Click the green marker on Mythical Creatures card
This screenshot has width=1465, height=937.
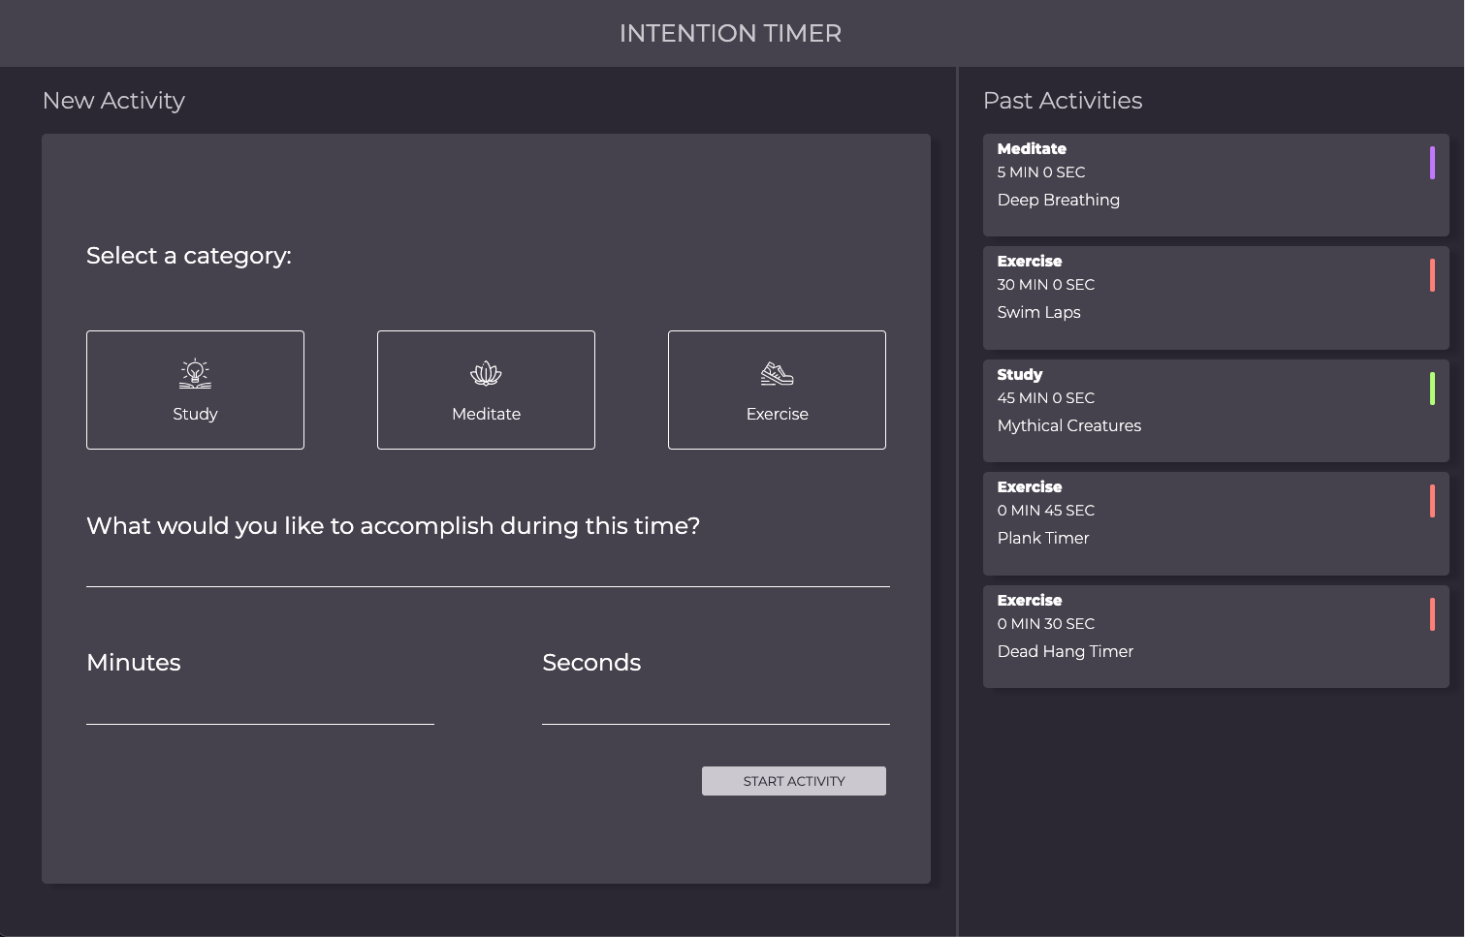(1432, 389)
